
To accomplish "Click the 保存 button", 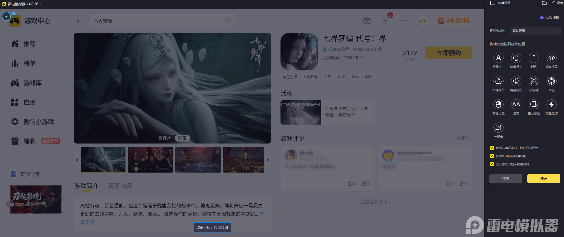I will tap(544, 179).
